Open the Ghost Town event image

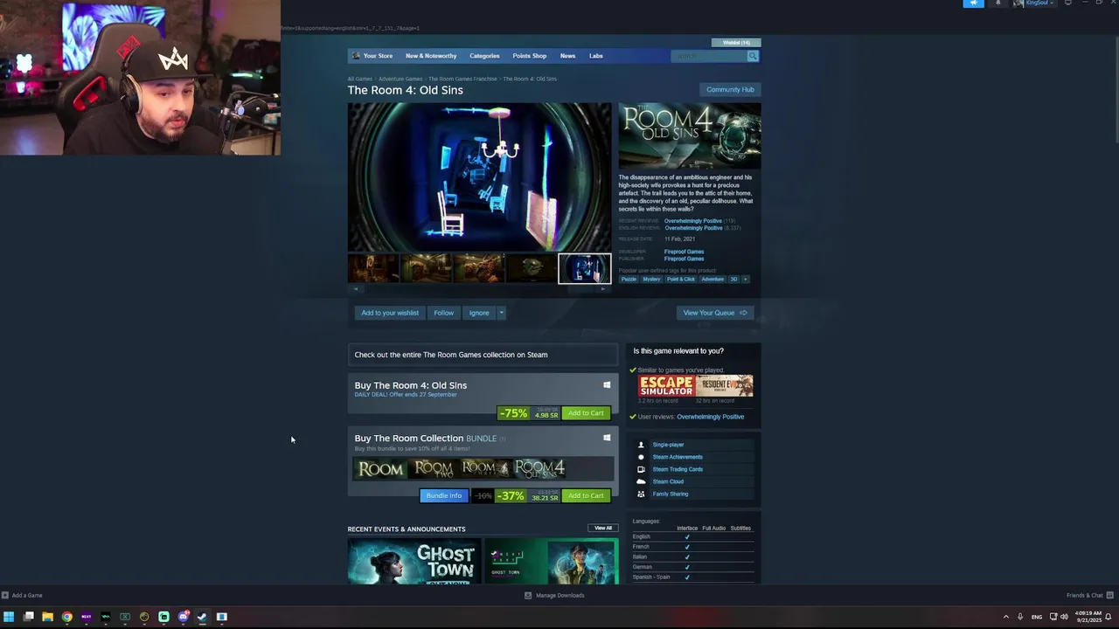tap(414, 562)
